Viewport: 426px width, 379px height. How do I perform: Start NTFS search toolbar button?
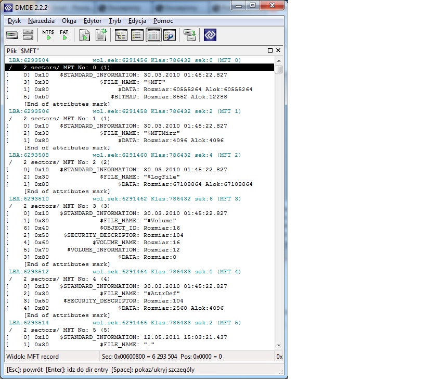[x=48, y=35]
